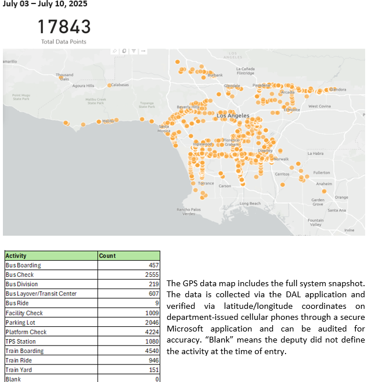375x382 pixels.
Task: Click the Activity column header
Action: point(16,255)
